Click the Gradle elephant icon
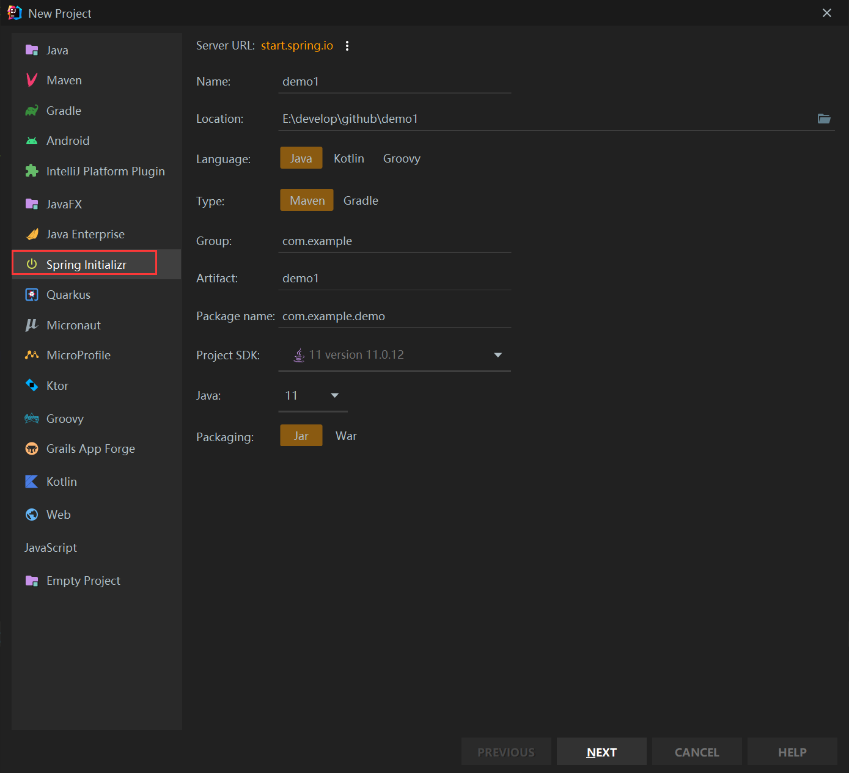The width and height of the screenshot is (849, 773). coord(32,111)
